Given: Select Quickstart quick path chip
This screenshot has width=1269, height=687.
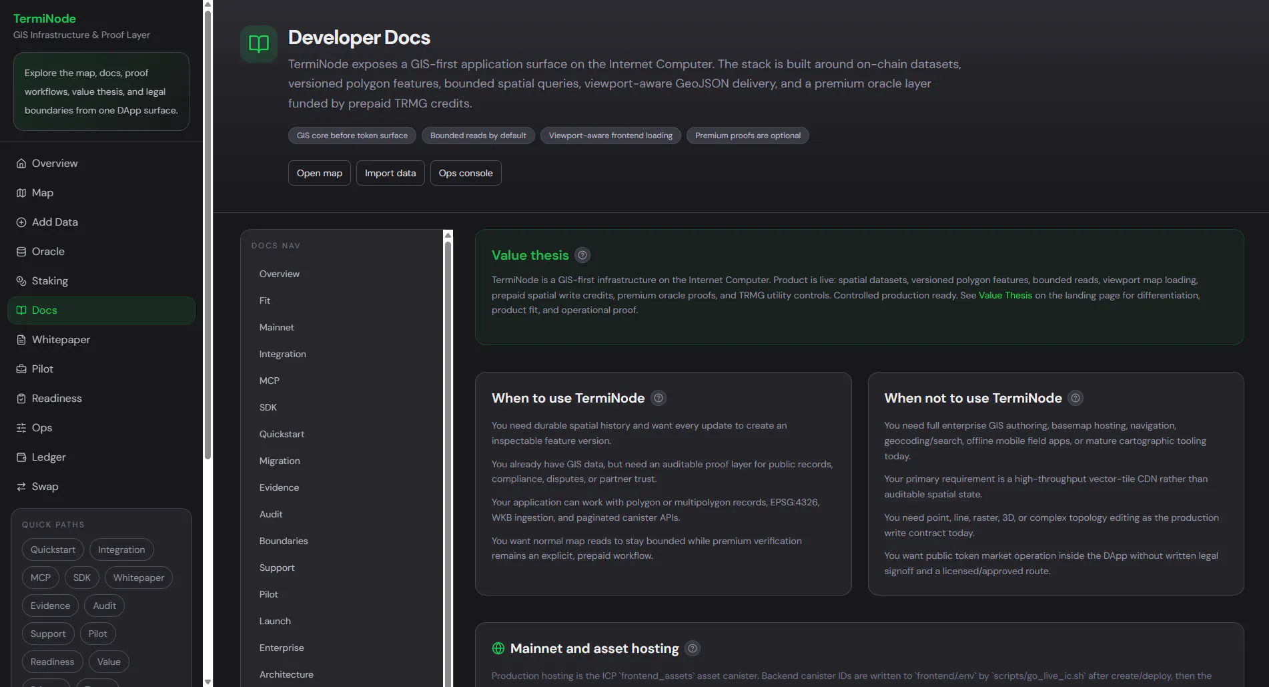Looking at the screenshot, I should [53, 549].
